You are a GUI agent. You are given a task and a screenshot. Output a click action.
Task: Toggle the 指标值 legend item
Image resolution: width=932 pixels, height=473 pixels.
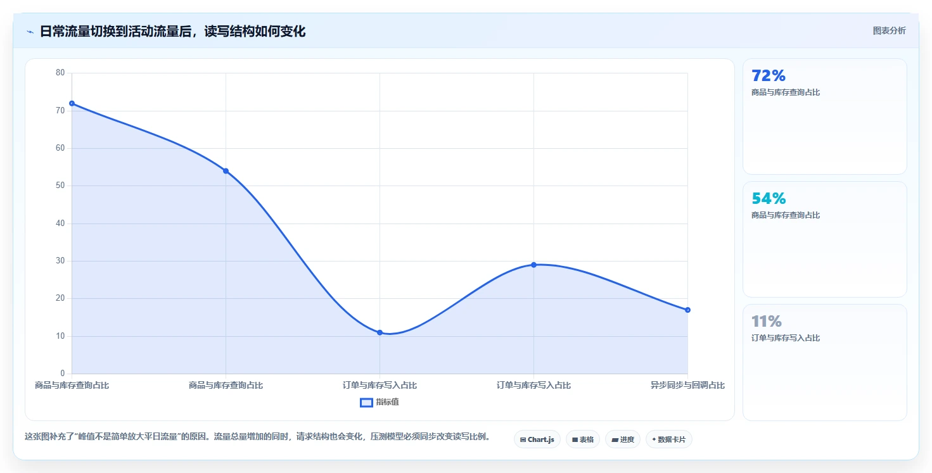pyautogui.click(x=380, y=402)
